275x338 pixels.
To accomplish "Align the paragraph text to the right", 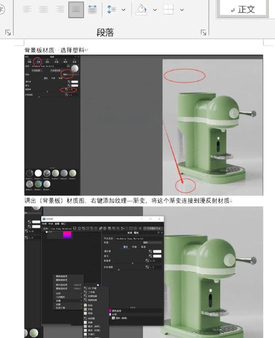I will (60, 9).
